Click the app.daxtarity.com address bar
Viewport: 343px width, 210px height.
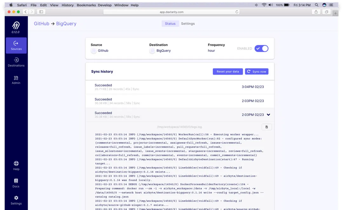171,12
